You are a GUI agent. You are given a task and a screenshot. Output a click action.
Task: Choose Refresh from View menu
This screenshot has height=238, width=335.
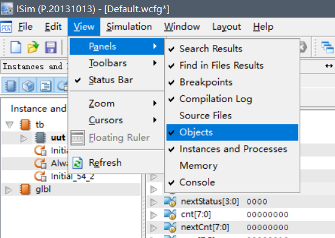117,163
